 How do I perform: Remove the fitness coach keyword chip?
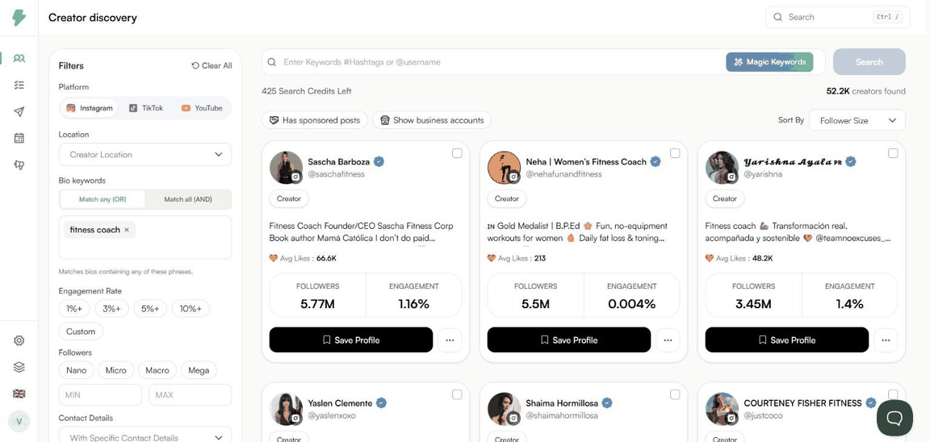(x=126, y=230)
